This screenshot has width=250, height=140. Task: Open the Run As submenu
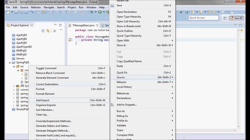(x=143, y=111)
